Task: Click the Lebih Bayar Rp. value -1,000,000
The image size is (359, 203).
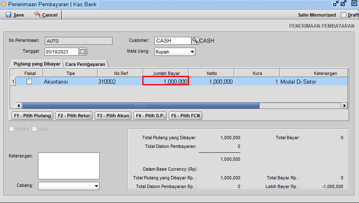Action: pyautogui.click(x=332, y=186)
